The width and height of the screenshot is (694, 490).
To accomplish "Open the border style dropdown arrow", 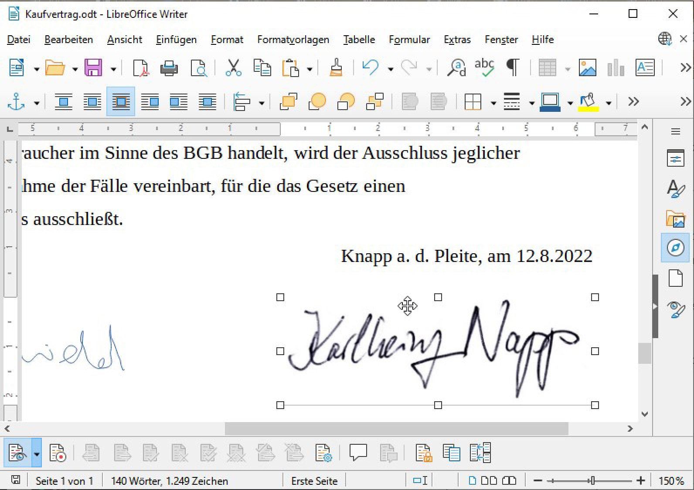I will pos(532,103).
